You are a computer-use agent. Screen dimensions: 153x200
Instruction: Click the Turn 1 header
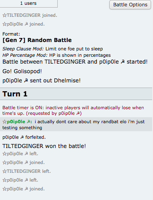coord(76,94)
